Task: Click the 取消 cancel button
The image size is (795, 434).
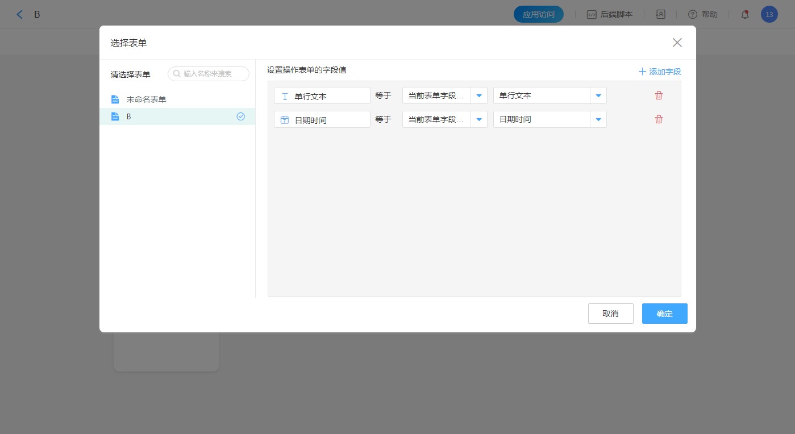Action: coord(610,314)
